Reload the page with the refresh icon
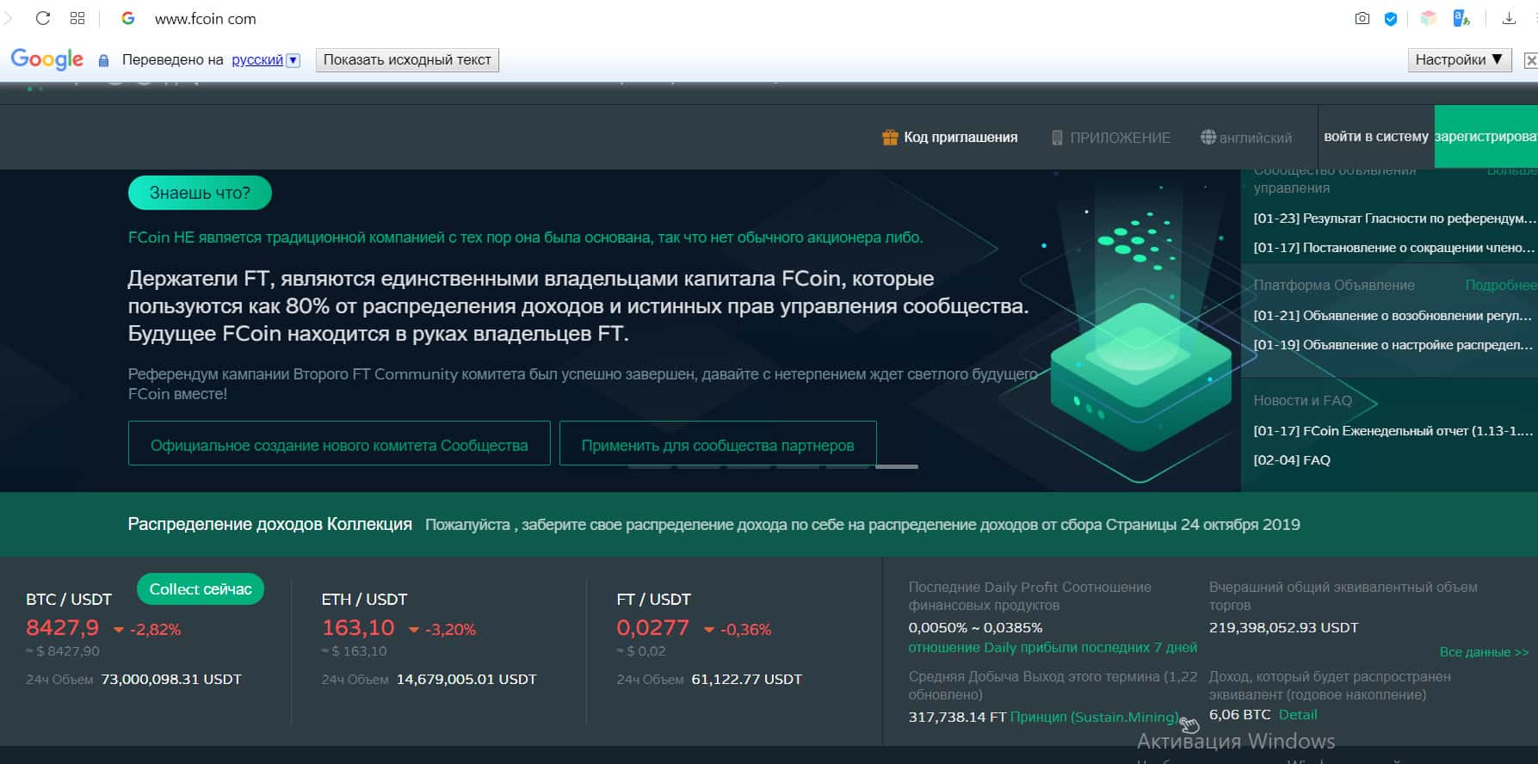 pyautogui.click(x=43, y=18)
